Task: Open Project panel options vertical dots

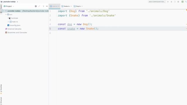Action: [x=44, y=6]
